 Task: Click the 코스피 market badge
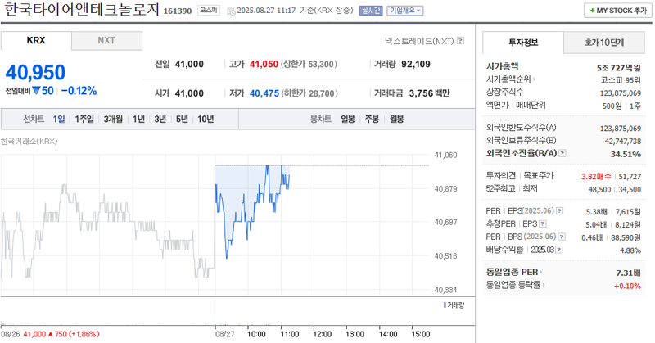[208, 10]
